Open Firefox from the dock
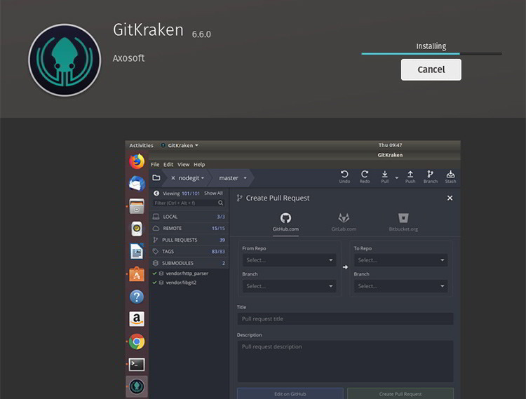 tap(137, 161)
